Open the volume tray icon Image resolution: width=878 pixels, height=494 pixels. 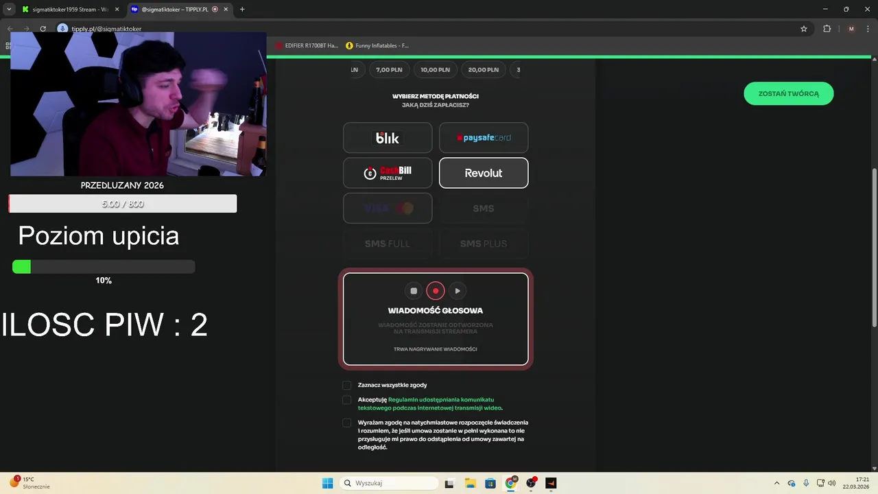[832, 483]
